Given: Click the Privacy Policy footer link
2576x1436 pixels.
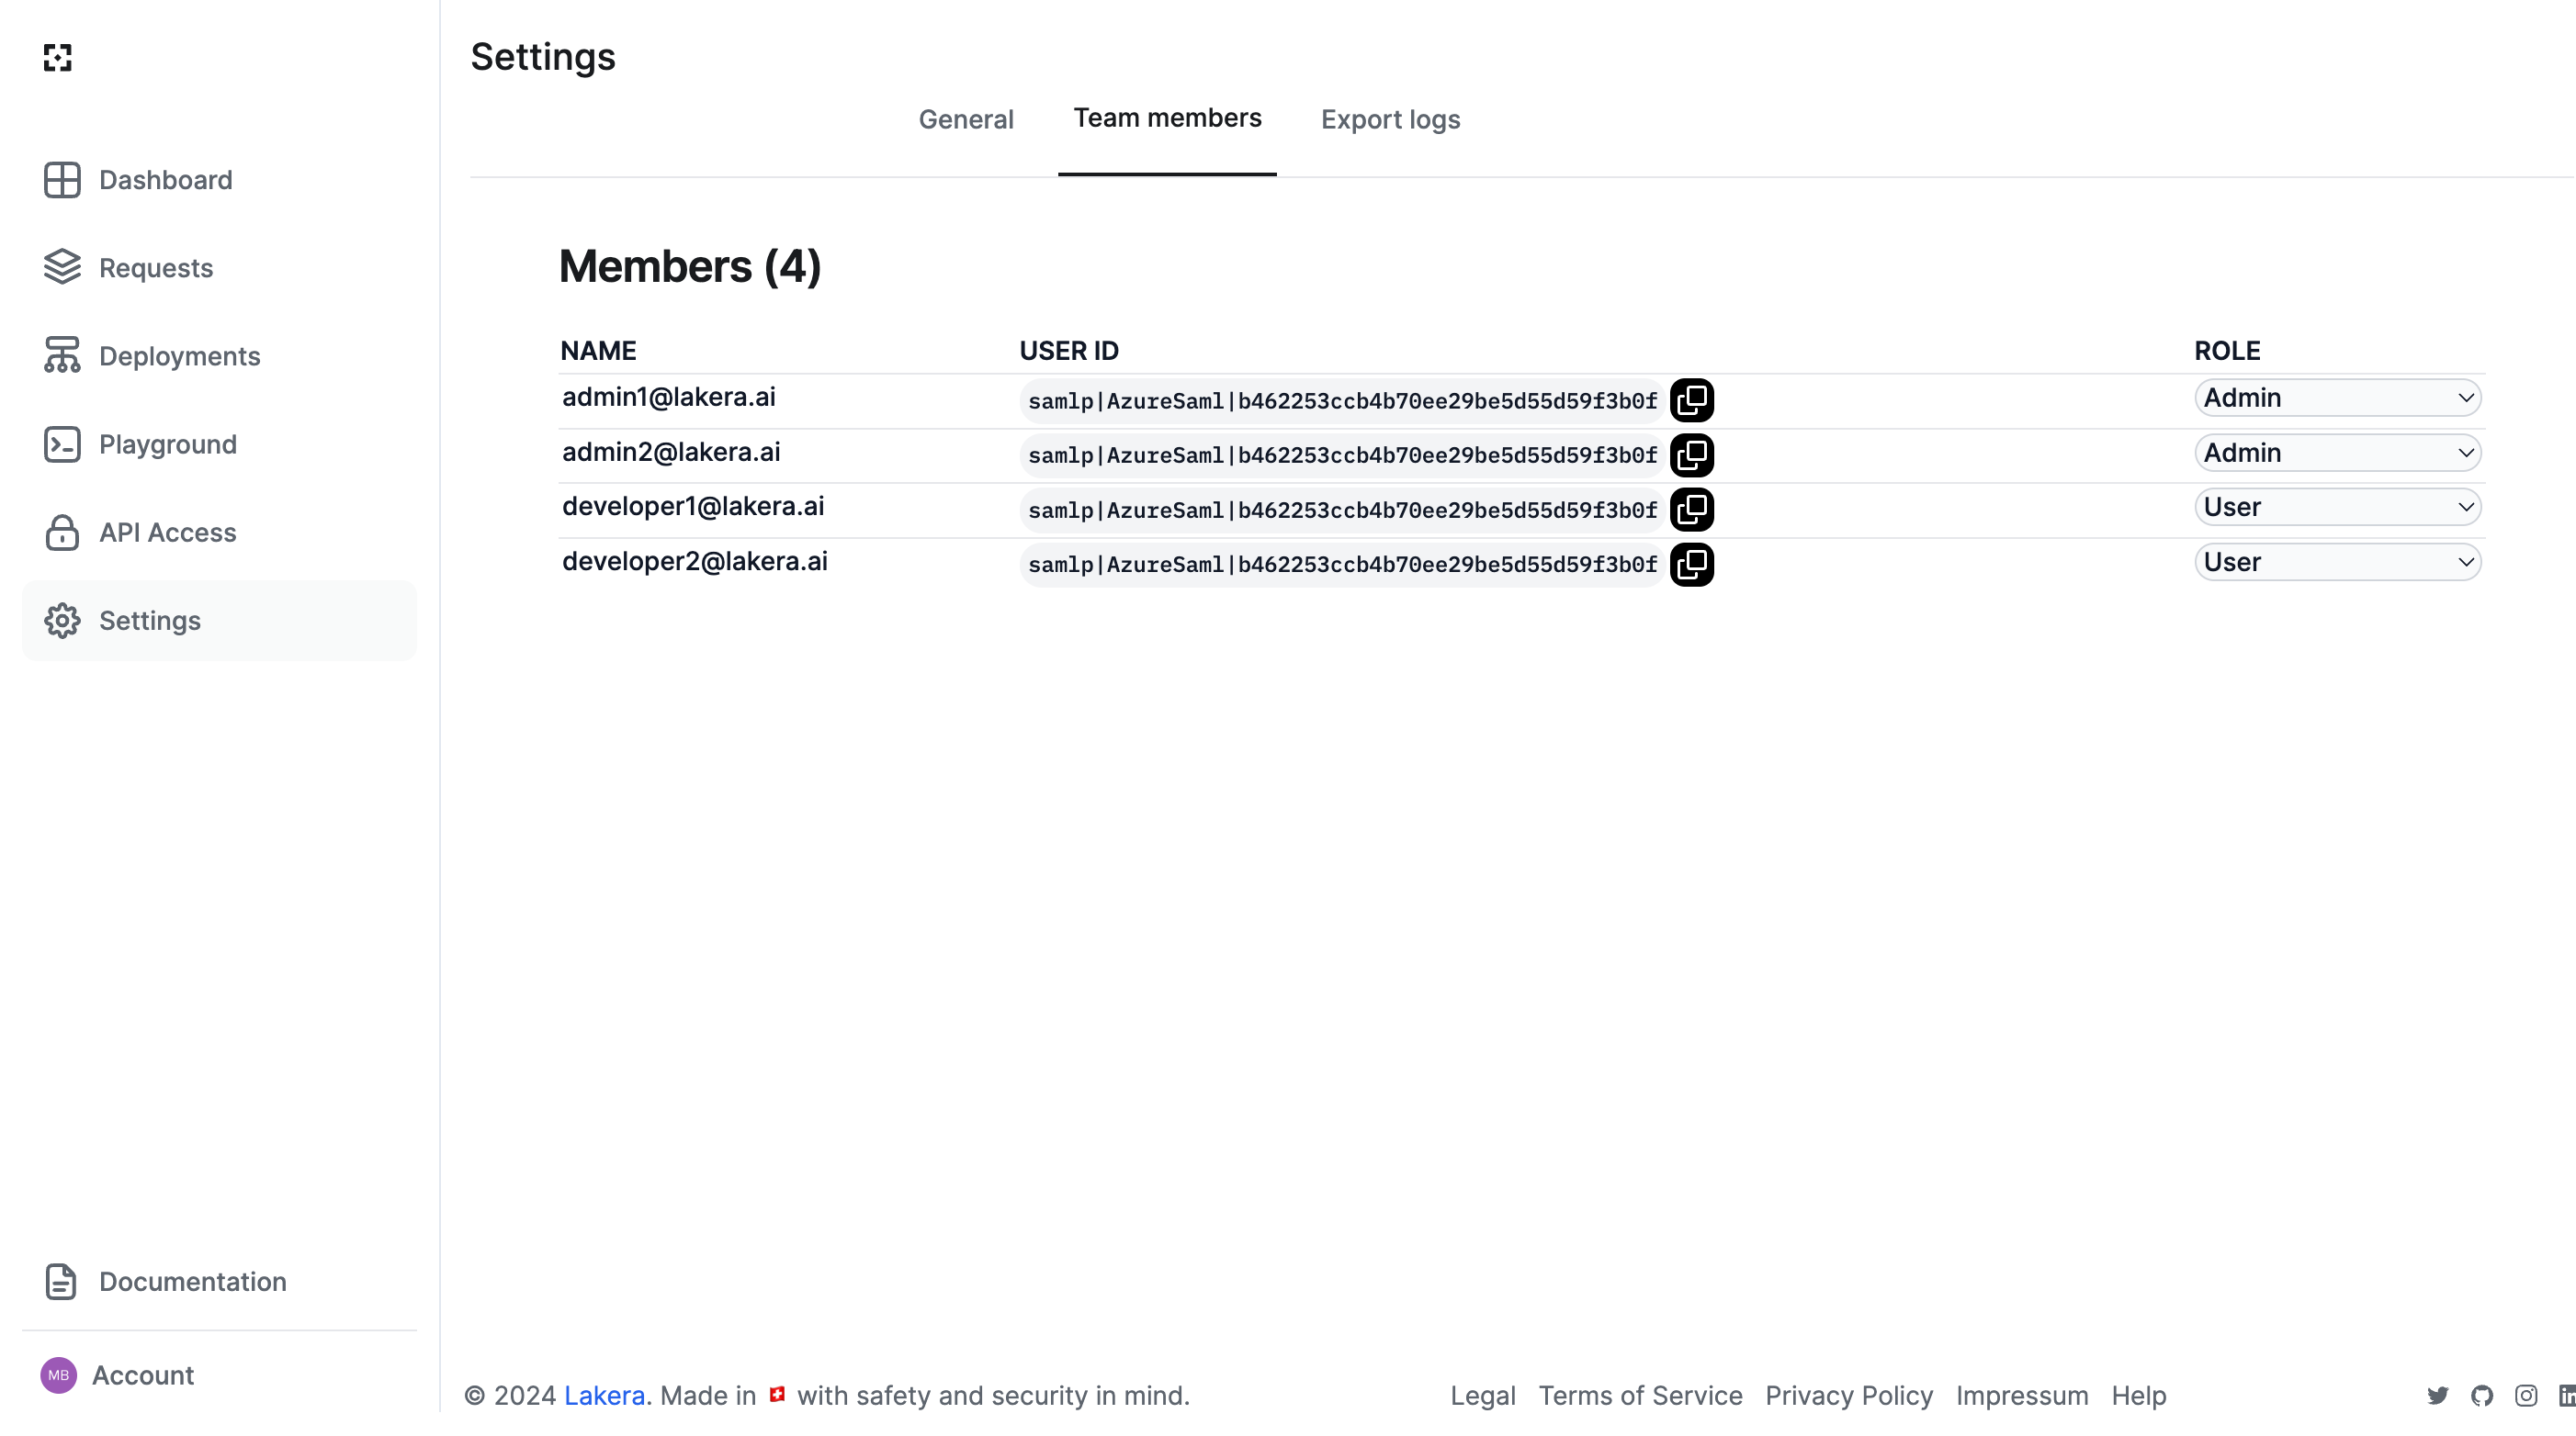Looking at the screenshot, I should [1849, 1395].
